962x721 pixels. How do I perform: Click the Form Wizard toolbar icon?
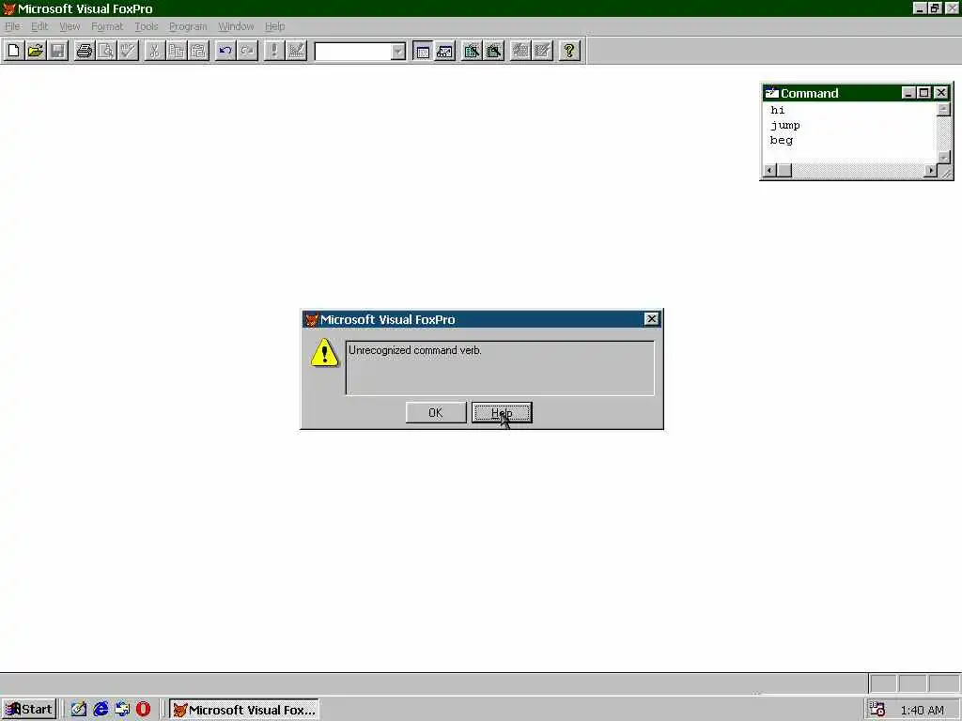coord(472,51)
